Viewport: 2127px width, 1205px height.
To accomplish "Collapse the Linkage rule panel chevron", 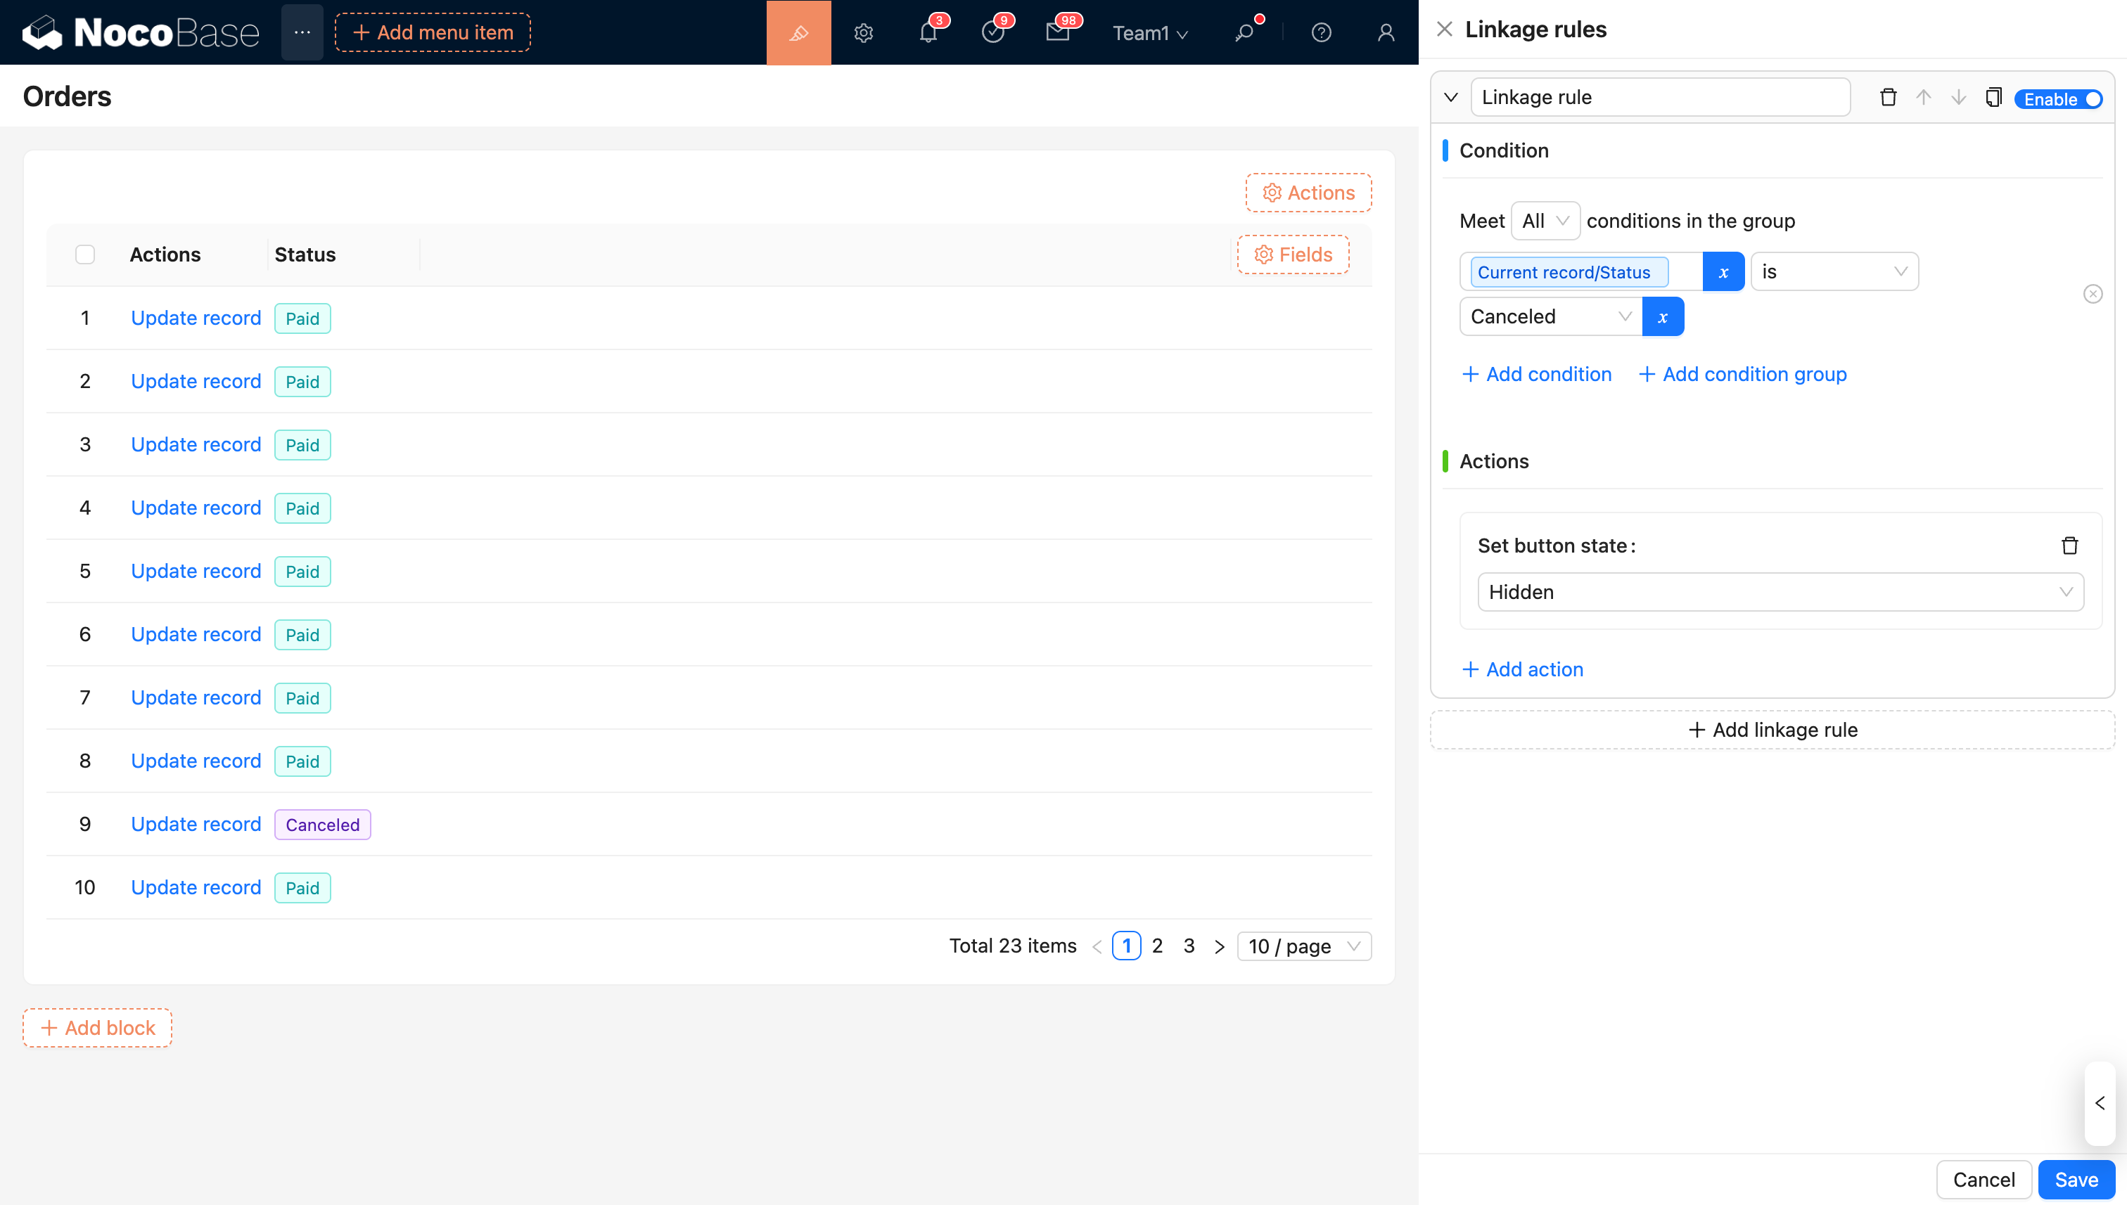I will coord(1450,98).
